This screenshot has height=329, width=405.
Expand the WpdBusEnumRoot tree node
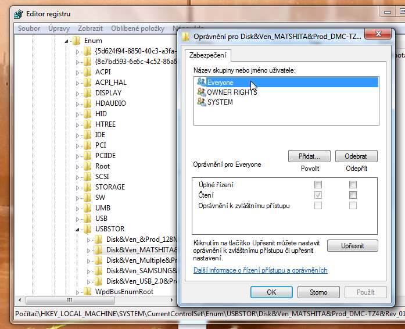point(77,292)
